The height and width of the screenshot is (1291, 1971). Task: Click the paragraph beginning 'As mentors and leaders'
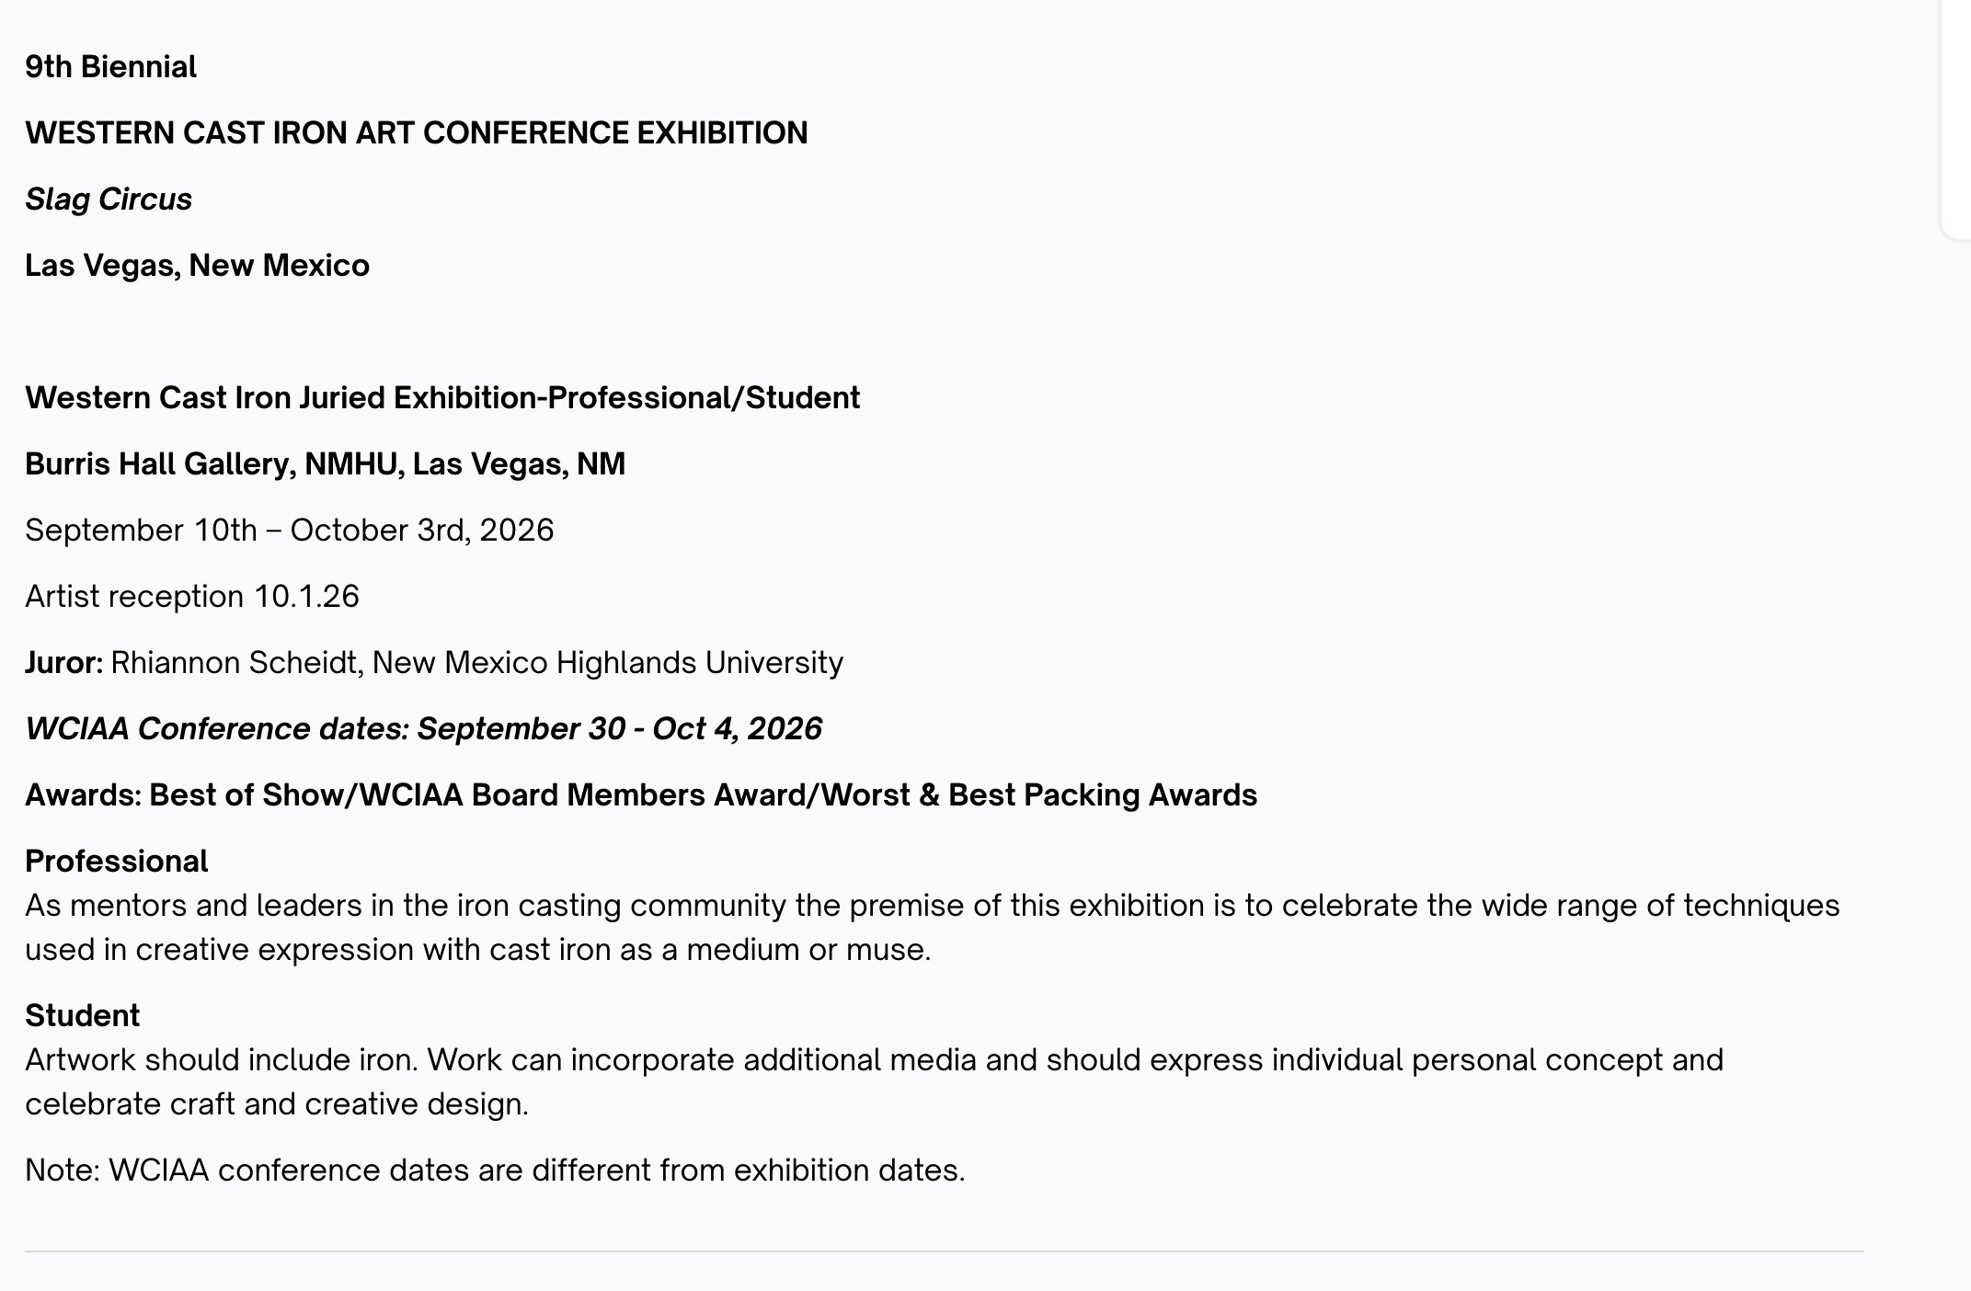point(932,928)
